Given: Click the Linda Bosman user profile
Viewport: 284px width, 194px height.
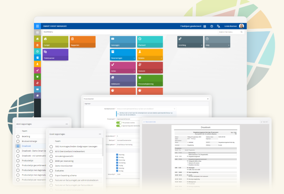Looking at the screenshot, I should 234,26.
